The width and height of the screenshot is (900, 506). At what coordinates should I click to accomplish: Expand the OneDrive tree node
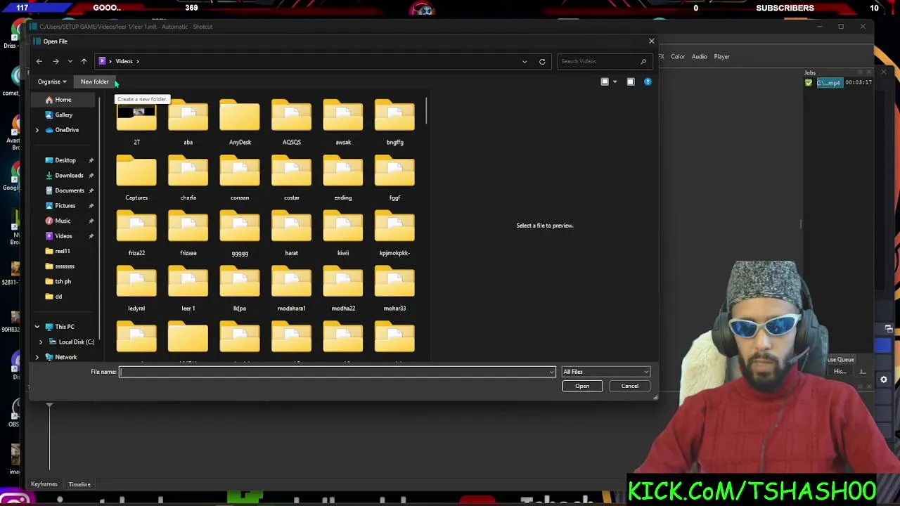(37, 130)
